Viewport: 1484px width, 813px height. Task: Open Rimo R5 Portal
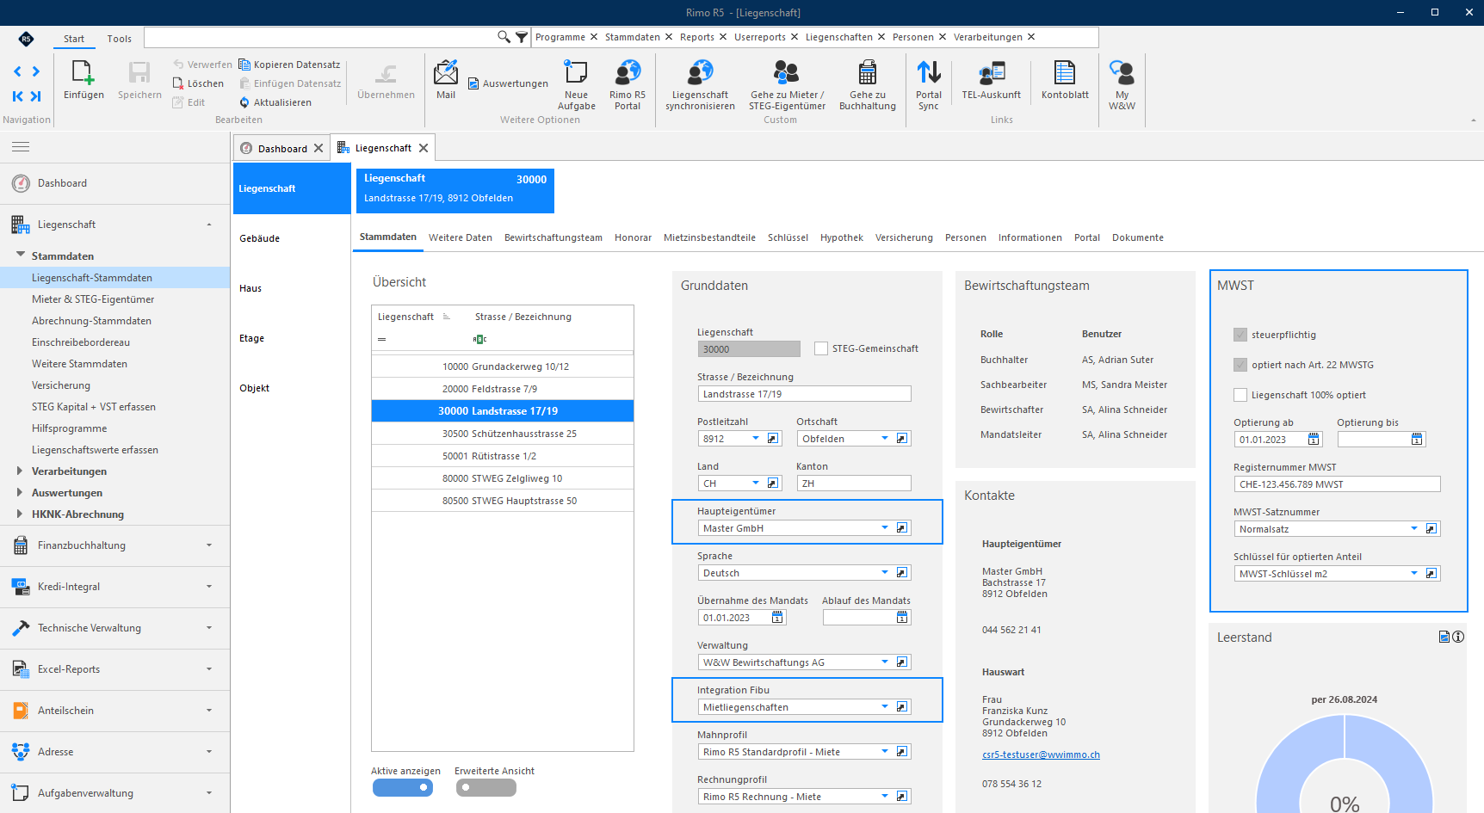628,85
